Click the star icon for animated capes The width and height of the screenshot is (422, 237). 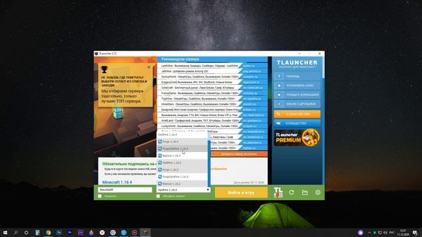pos(279,95)
